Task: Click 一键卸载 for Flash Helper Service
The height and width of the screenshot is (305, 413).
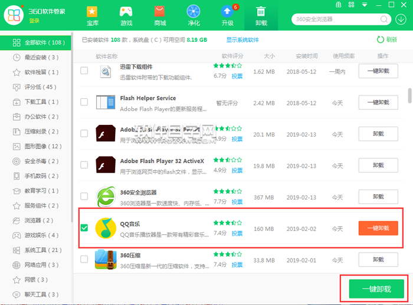Action: pos(378,102)
